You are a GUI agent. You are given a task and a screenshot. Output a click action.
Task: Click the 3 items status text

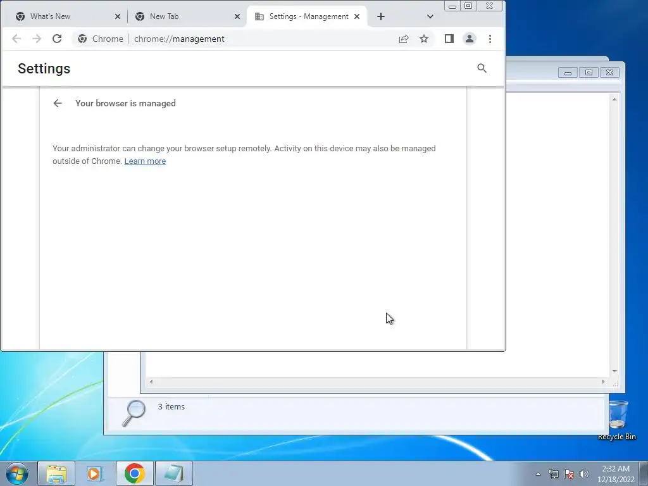point(171,407)
